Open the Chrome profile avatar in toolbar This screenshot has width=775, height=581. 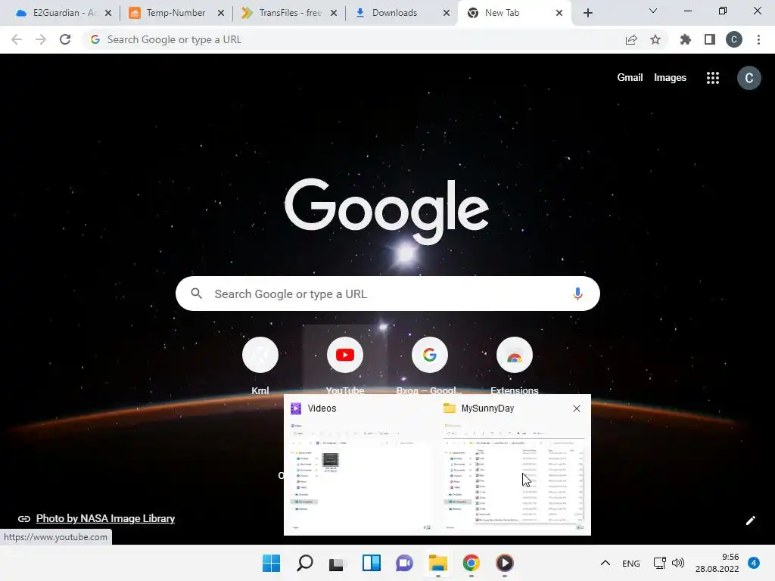coord(734,39)
